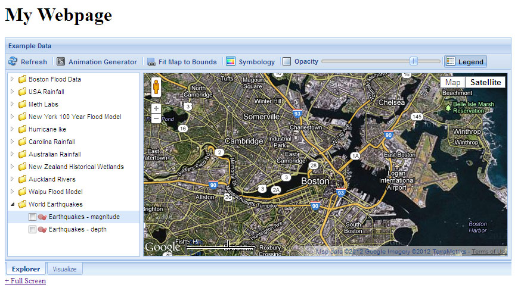Open the Terms of Use link
The width and height of the screenshot is (524, 297).
point(489,252)
